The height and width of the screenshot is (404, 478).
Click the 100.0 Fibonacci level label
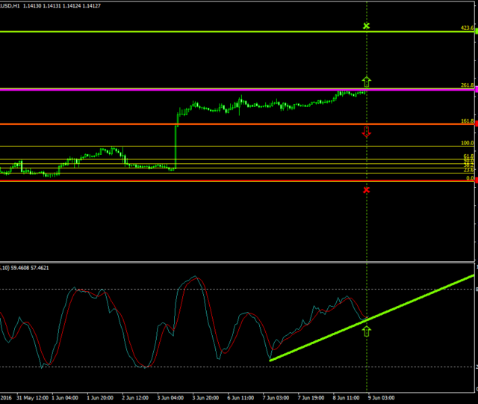tap(467, 143)
